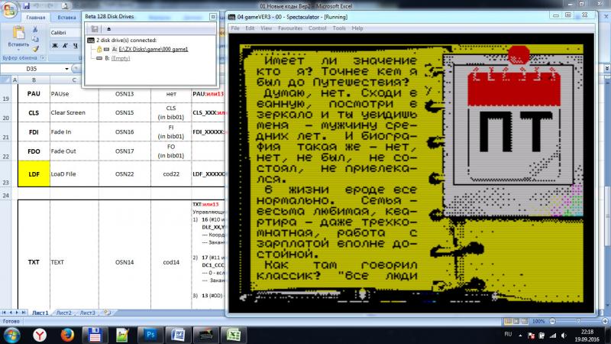This screenshot has height=344, width=611.
Task: Toggle italic (К) formatting
Action: 66,46
